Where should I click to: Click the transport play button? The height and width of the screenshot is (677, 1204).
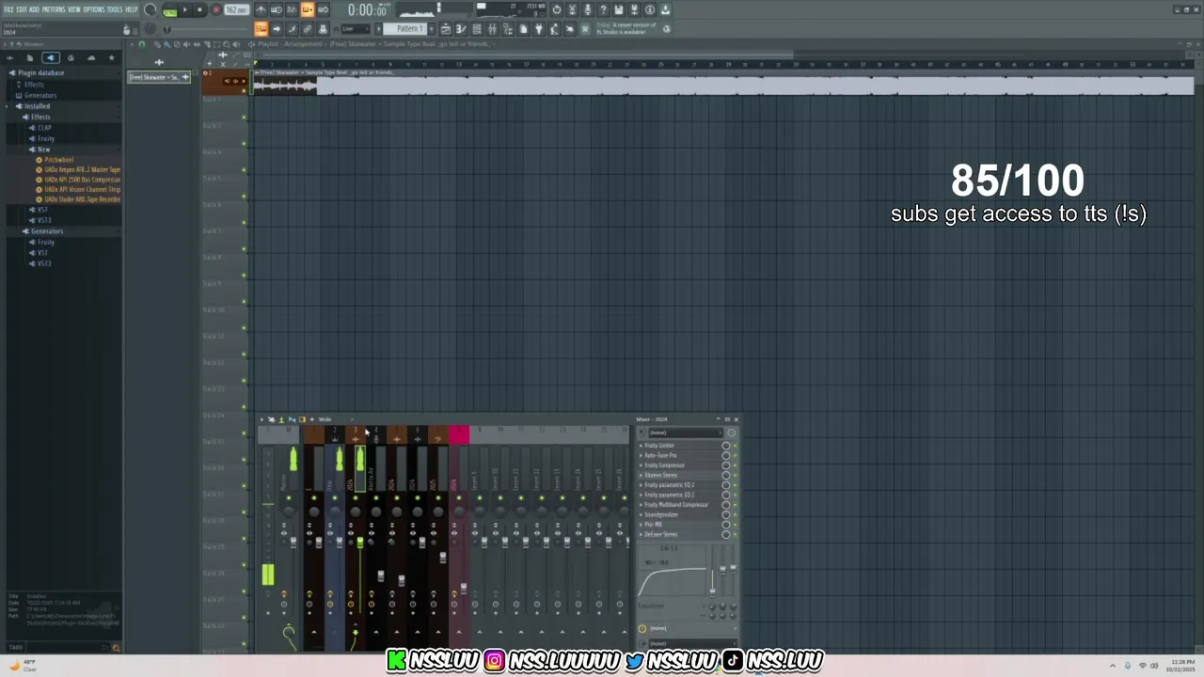coord(184,10)
